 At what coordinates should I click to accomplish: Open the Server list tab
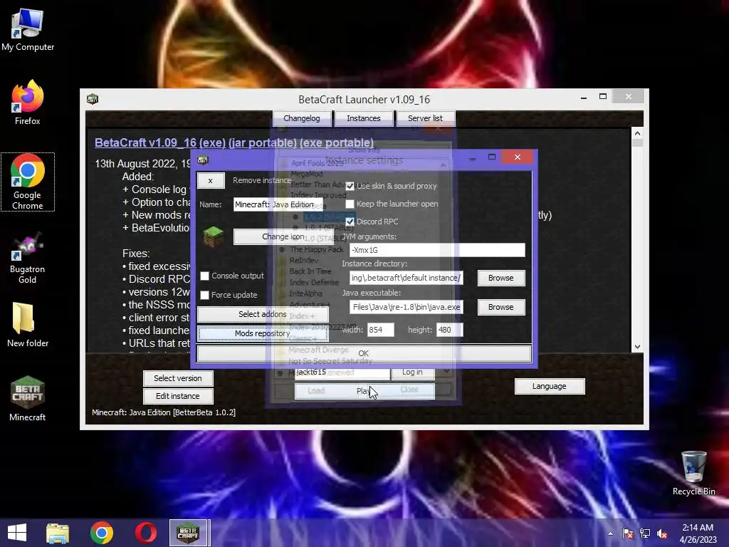[426, 118]
